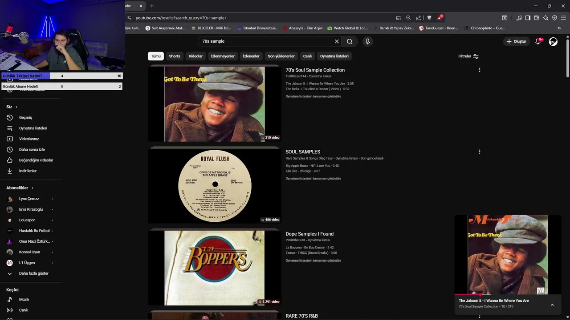The image size is (570, 320).
Task: Open the Brave Rewards triangle icon
Action: coord(440,18)
